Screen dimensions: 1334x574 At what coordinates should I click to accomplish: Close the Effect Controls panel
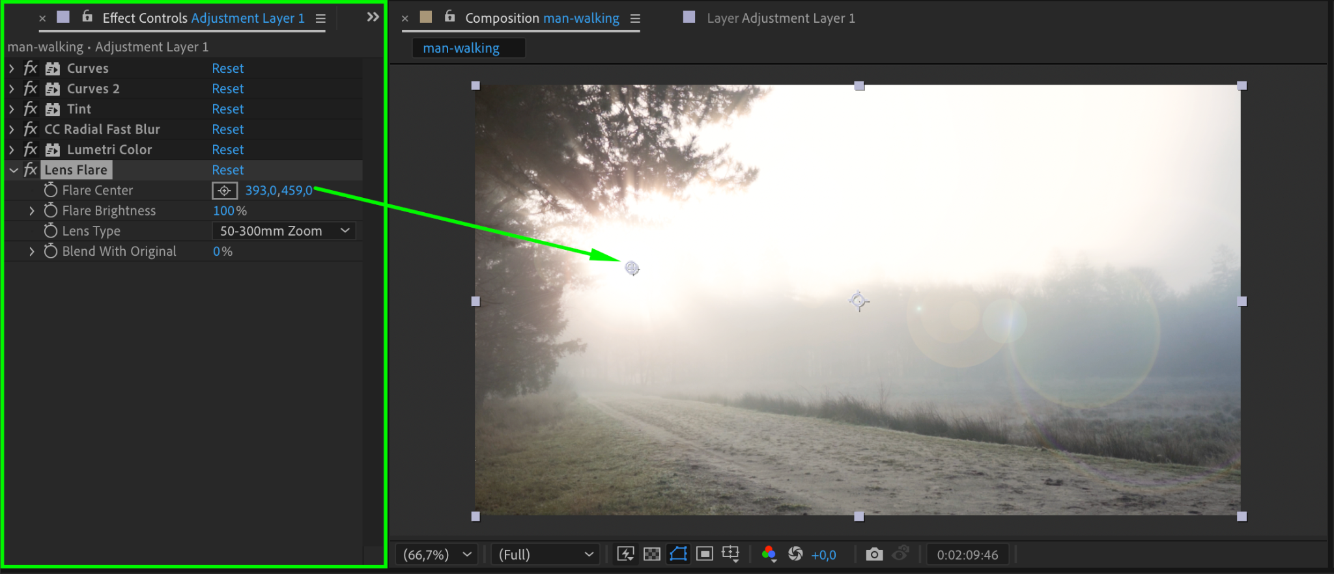[42, 19]
